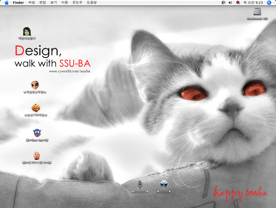Open the Apple menu
Screen dimensions: 276x208
click(6, 2)
